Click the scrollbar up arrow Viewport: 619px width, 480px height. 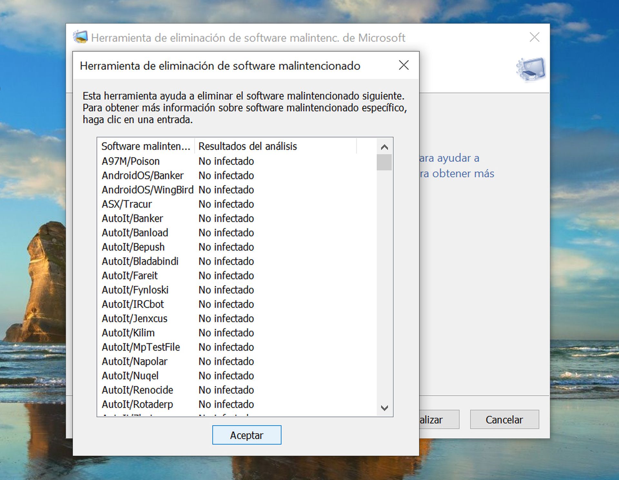point(384,147)
